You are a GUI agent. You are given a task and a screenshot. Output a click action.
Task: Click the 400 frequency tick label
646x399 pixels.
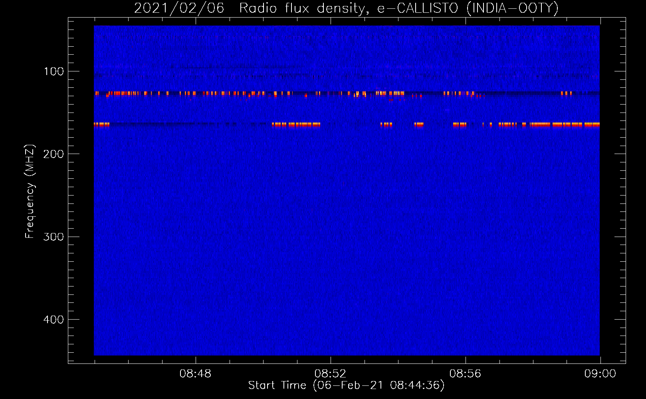click(54, 320)
